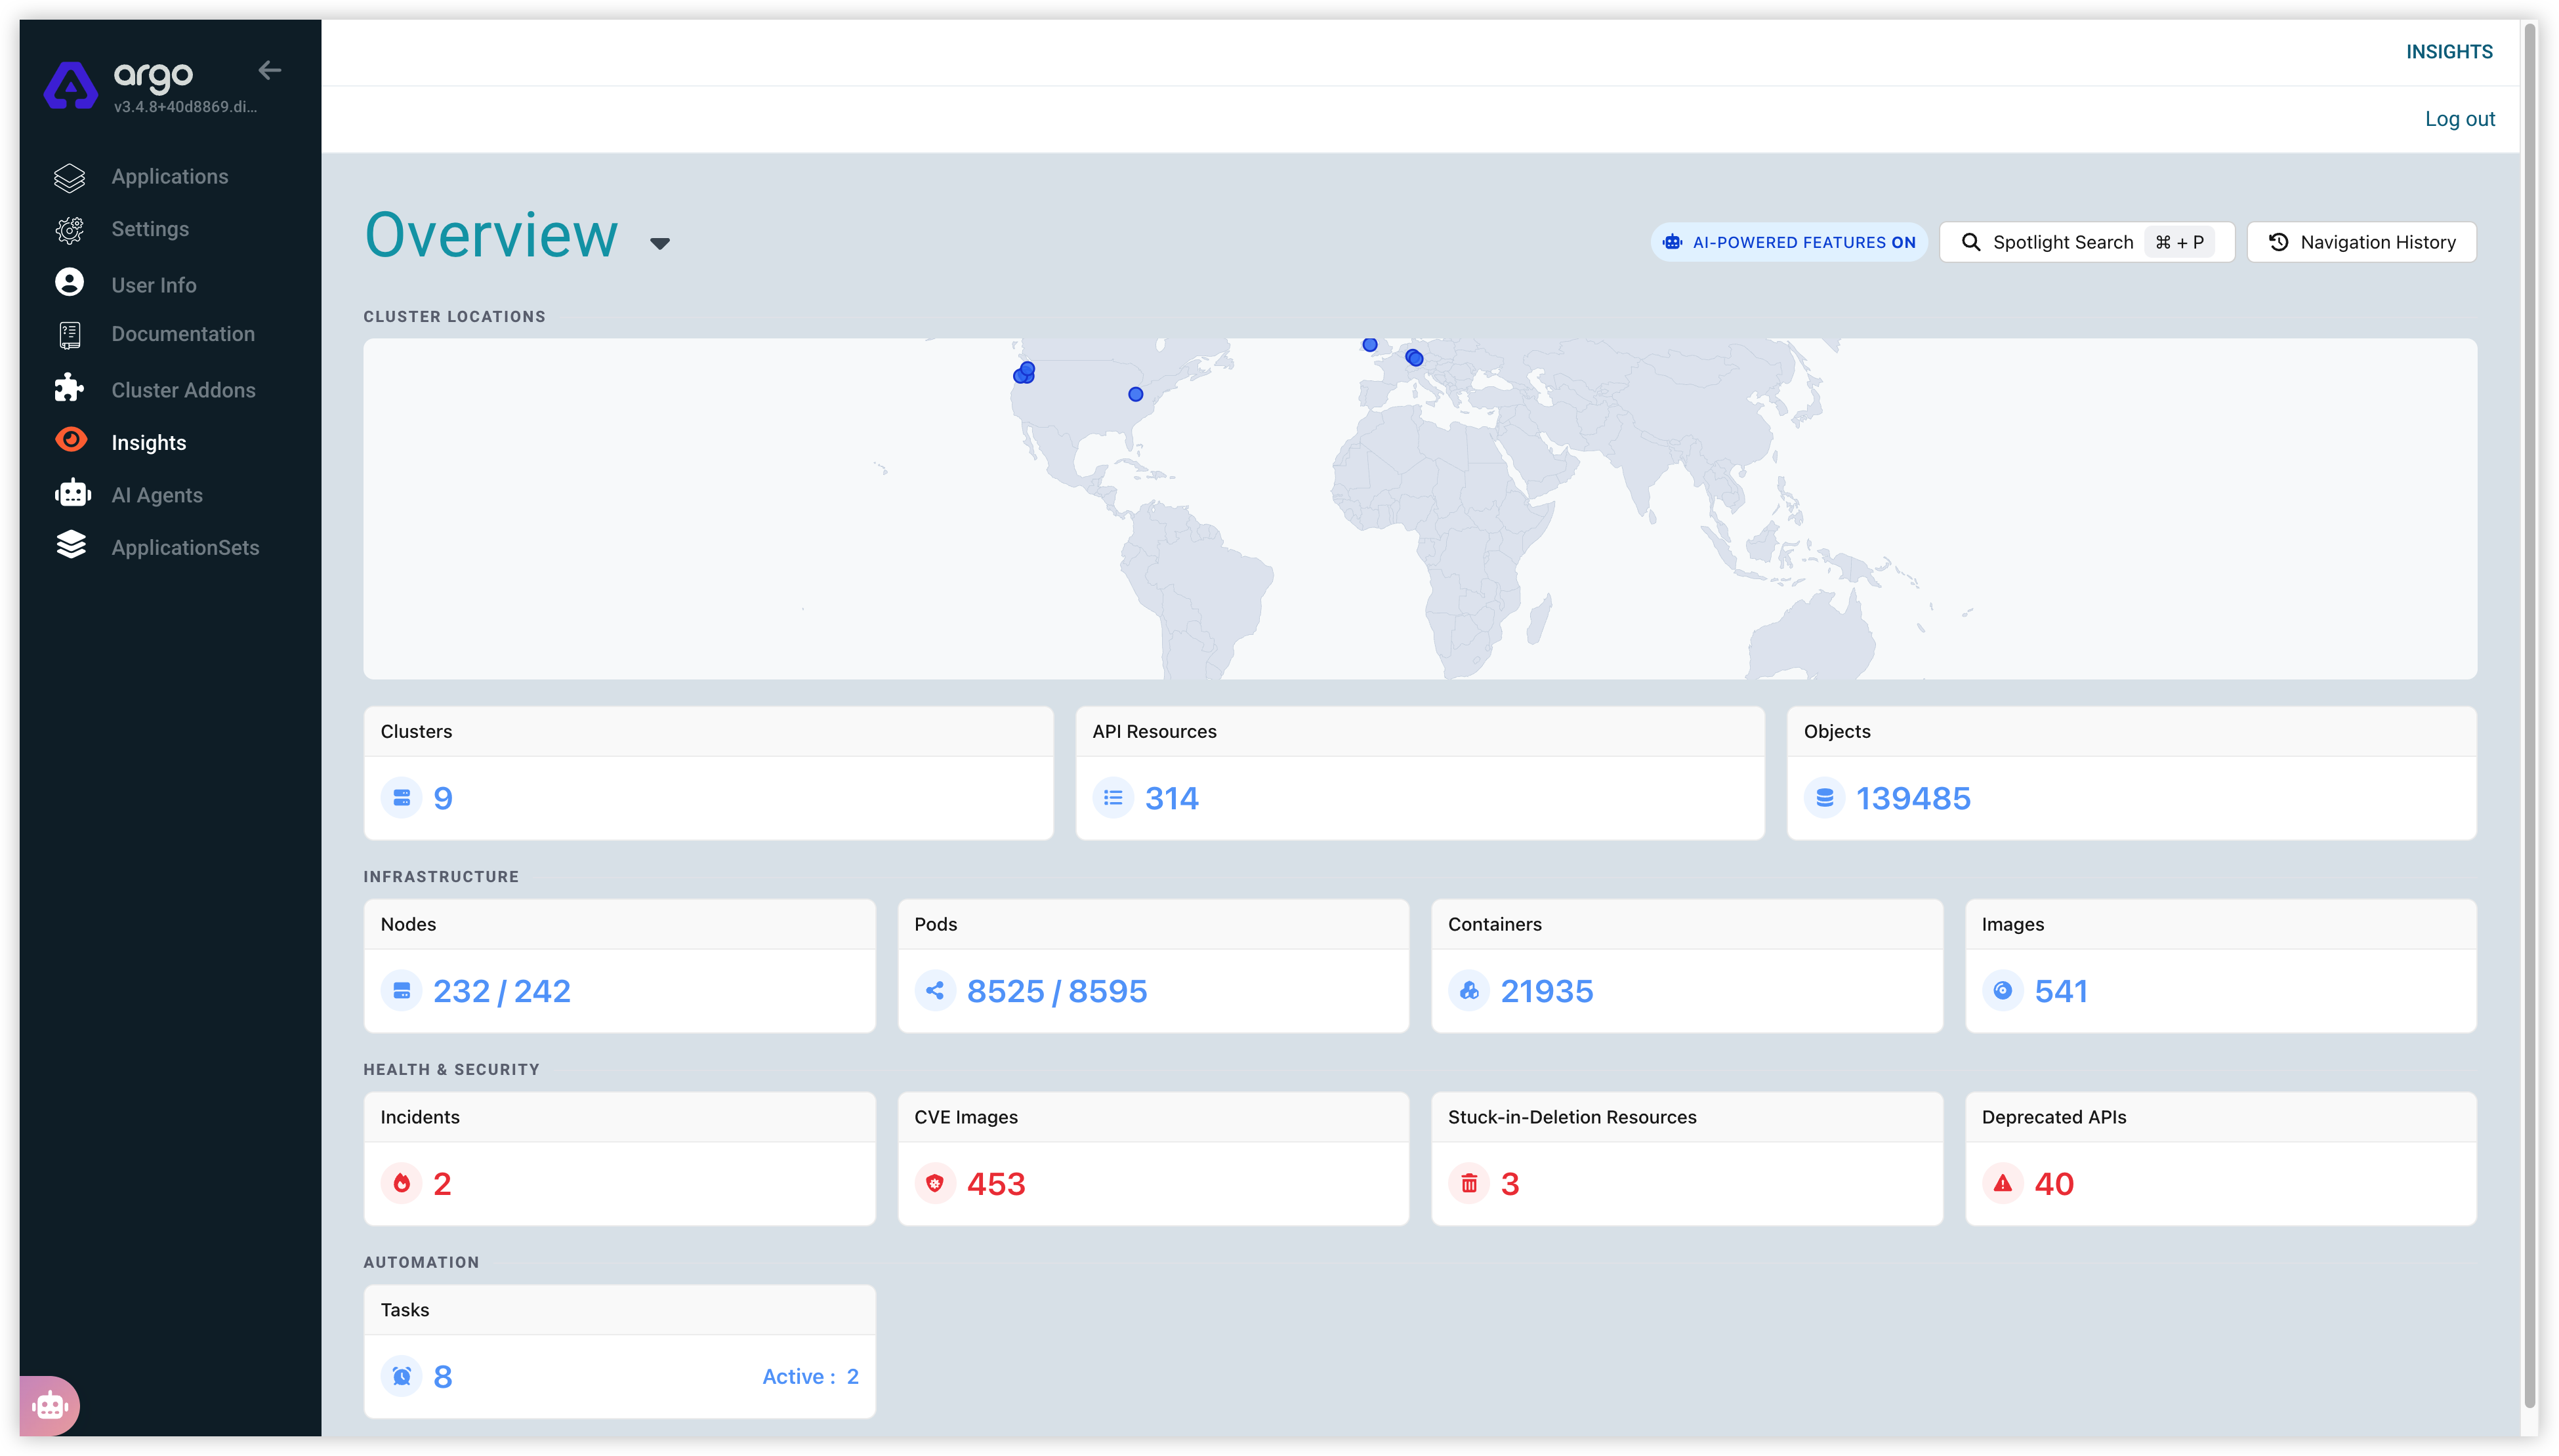Click the CVE Images shield icon
This screenshot has height=1456, width=2559.
coord(934,1184)
